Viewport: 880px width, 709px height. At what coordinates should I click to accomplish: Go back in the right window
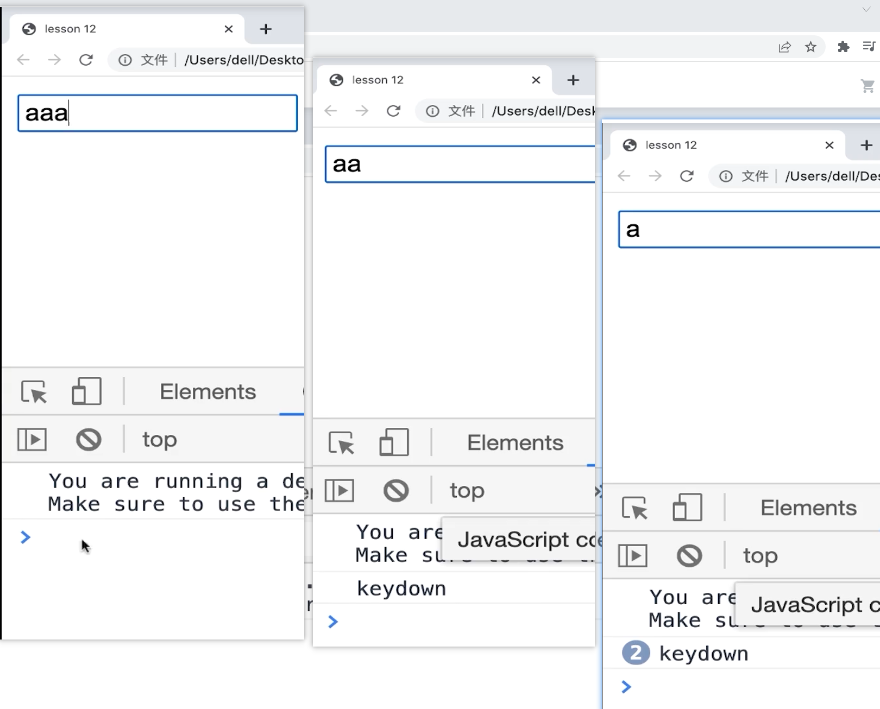click(x=624, y=176)
